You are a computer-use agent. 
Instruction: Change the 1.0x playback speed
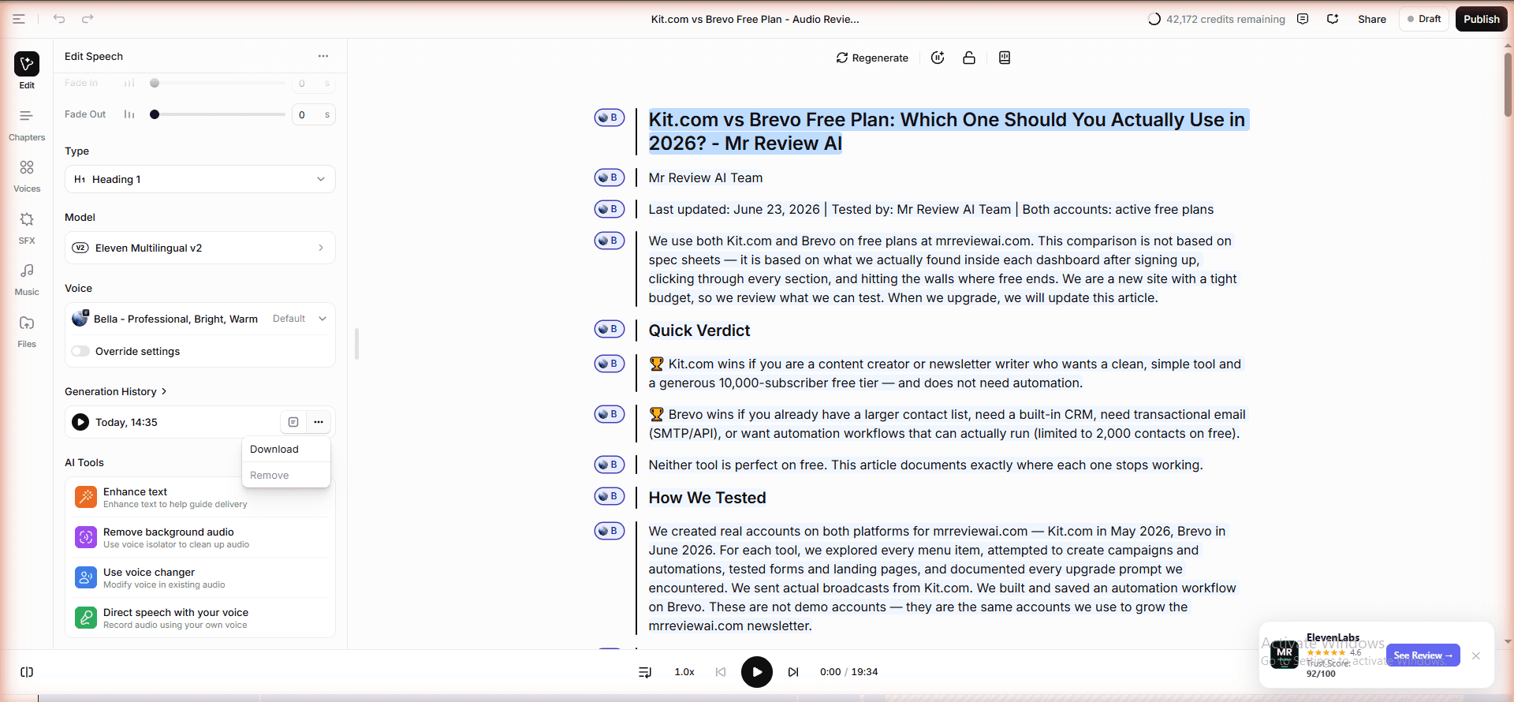[x=684, y=672]
